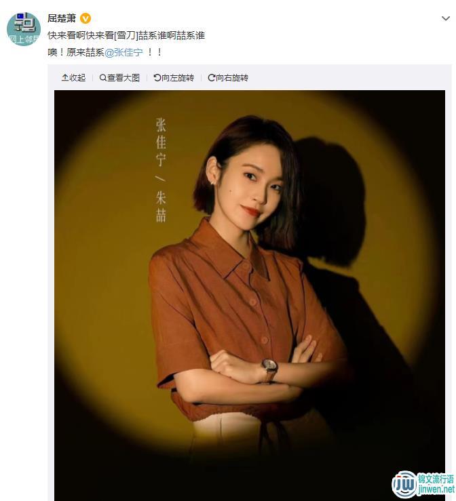Click the 朱喆 character name on poster
Image resolution: width=456 pixels, height=501 pixels.
coord(161,207)
